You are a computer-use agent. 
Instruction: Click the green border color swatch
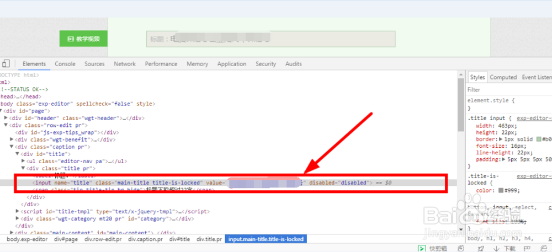point(539,139)
